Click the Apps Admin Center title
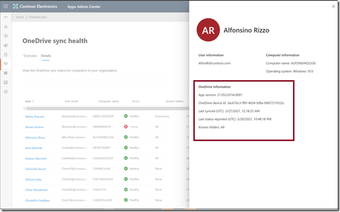 point(84,7)
